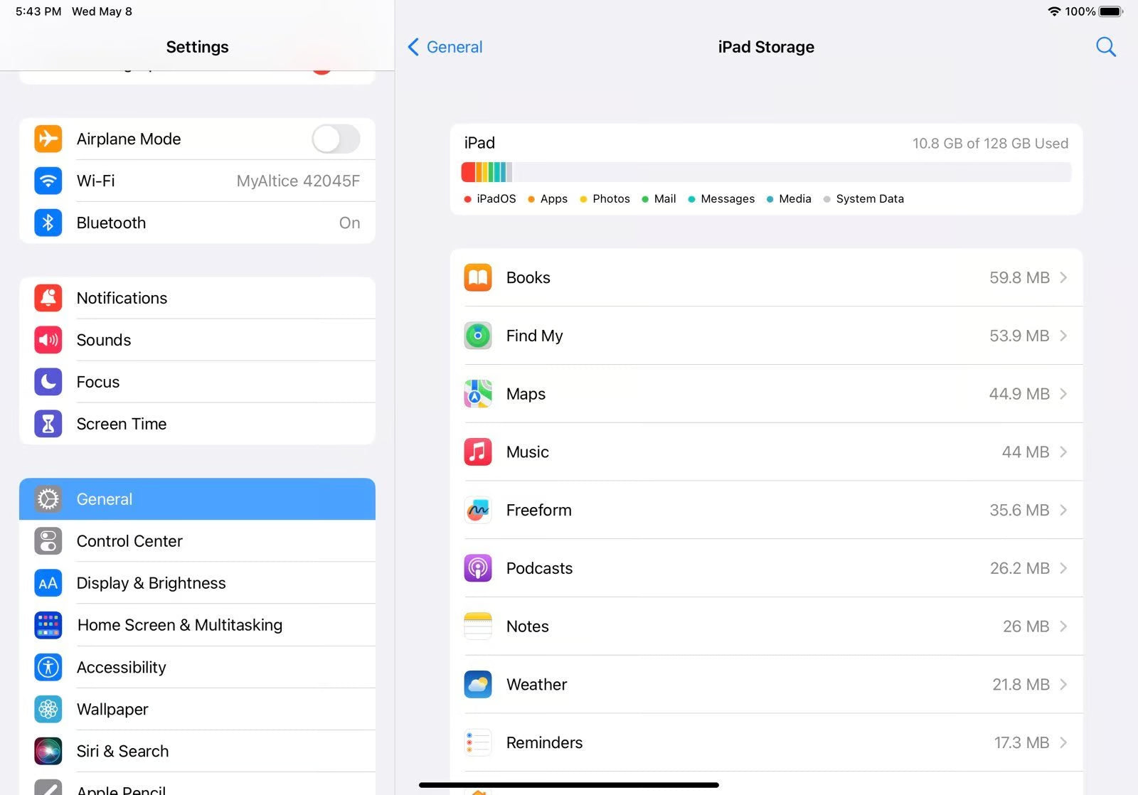Click the Music app icon
The width and height of the screenshot is (1138, 795).
coord(477,452)
